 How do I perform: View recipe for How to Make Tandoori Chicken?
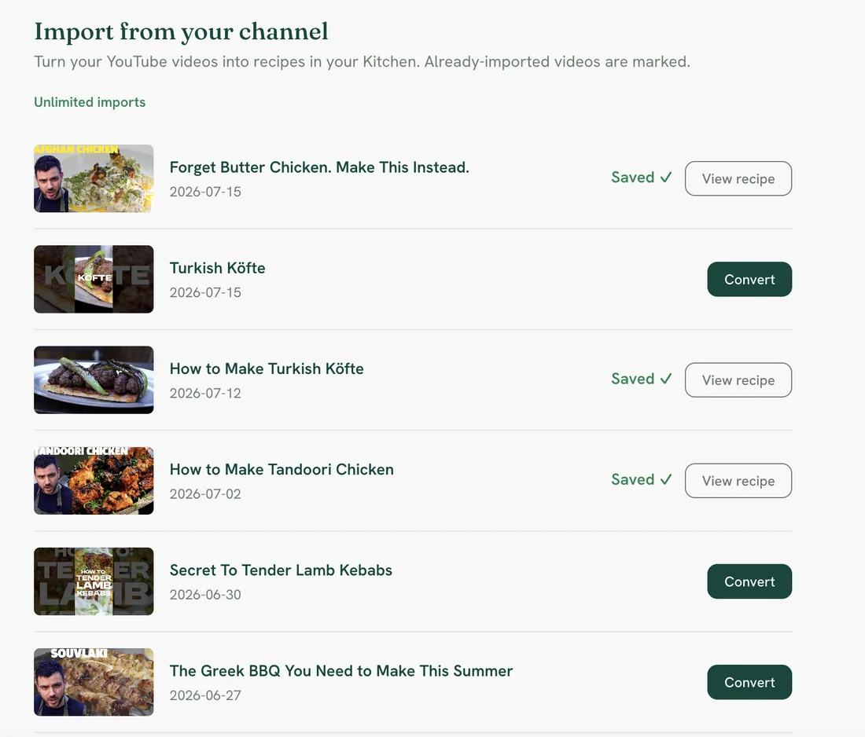738,481
